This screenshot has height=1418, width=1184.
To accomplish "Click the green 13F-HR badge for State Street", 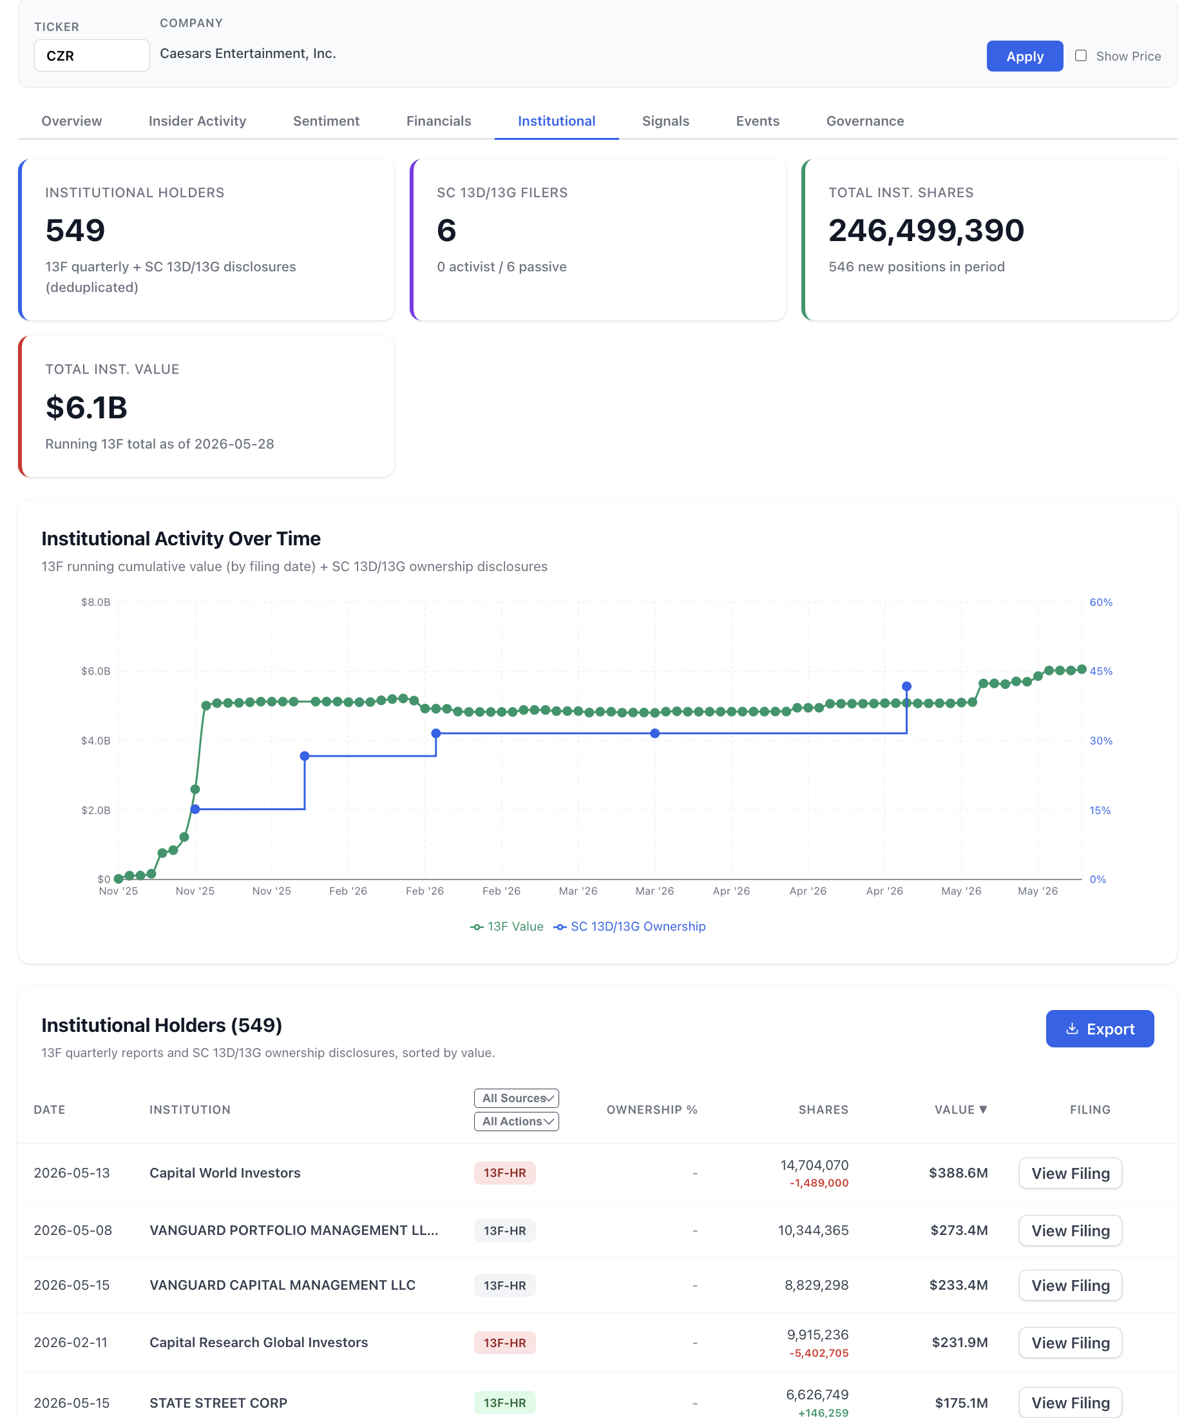I will (504, 1403).
